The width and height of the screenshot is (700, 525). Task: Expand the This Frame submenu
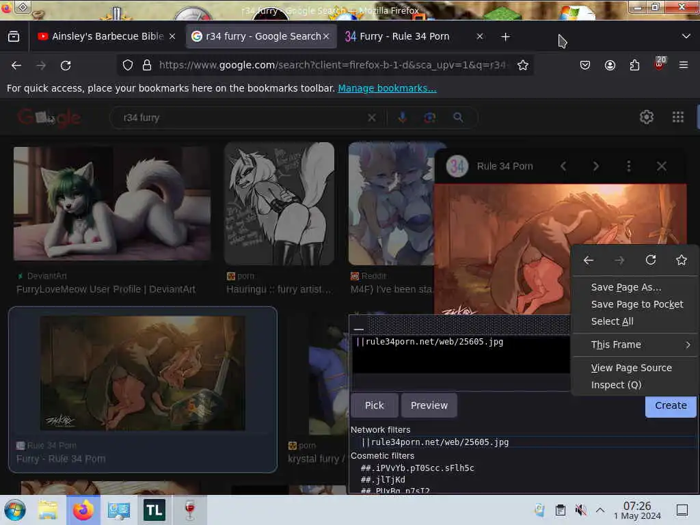pos(636,345)
